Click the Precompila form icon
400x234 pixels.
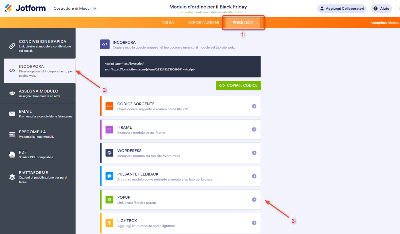pyautogui.click(x=12, y=134)
